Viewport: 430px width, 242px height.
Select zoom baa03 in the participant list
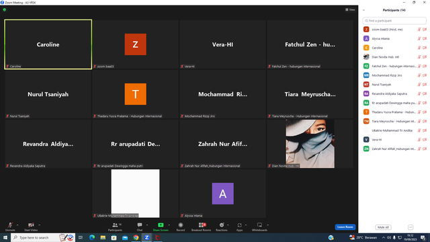pos(394,30)
